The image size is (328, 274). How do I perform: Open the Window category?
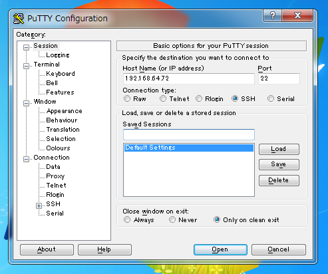pos(45,102)
